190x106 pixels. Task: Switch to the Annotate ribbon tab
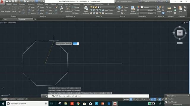(22, 4)
